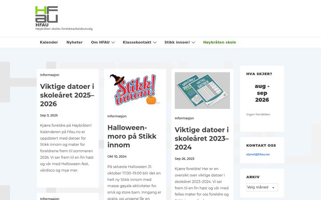The height and width of the screenshot is (200, 321).
Task: Click the date Okt 10, 2024
Action: (117, 156)
